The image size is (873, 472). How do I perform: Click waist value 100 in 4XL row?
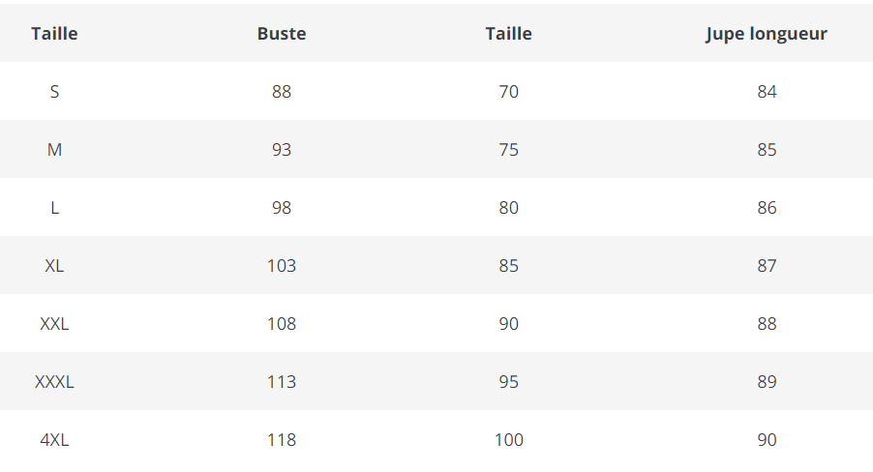(x=509, y=440)
